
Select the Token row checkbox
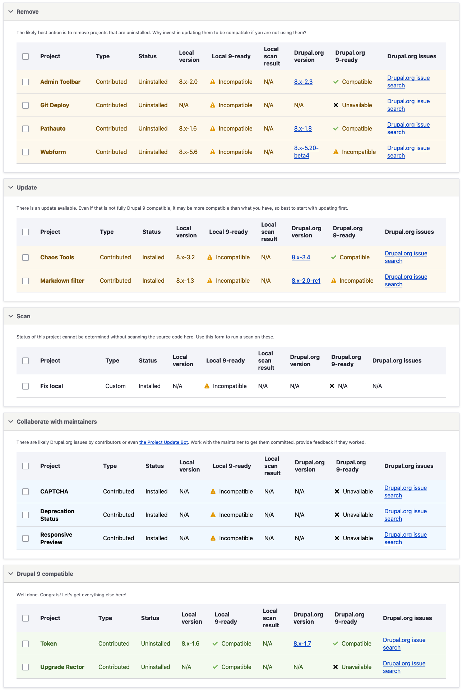(x=26, y=644)
